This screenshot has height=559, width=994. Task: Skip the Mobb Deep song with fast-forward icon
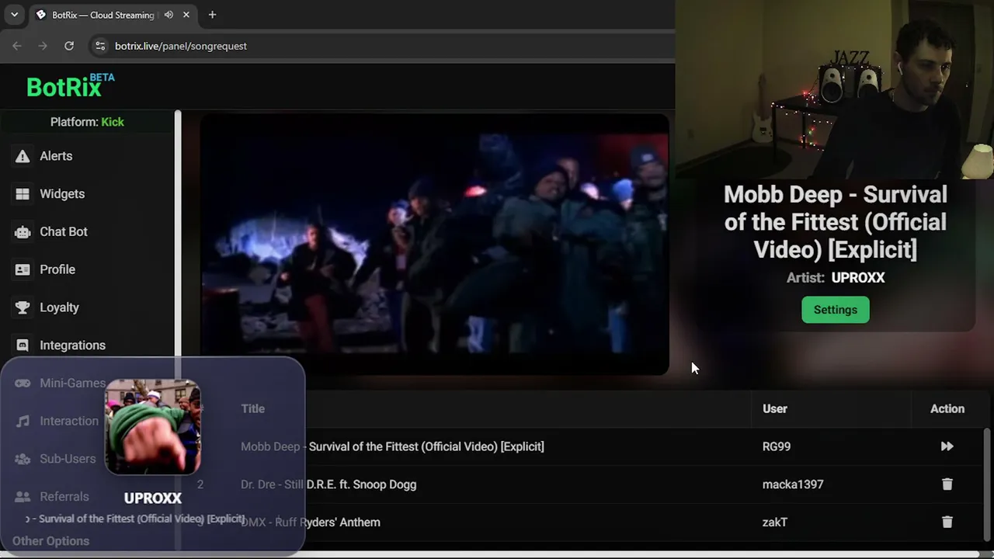point(947,446)
